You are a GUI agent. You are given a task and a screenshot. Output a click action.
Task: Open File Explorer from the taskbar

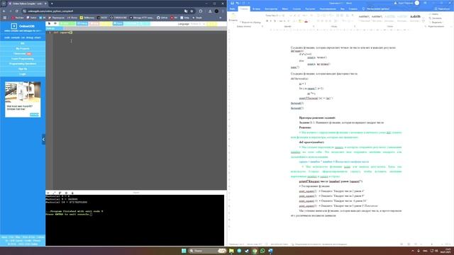[231, 251]
